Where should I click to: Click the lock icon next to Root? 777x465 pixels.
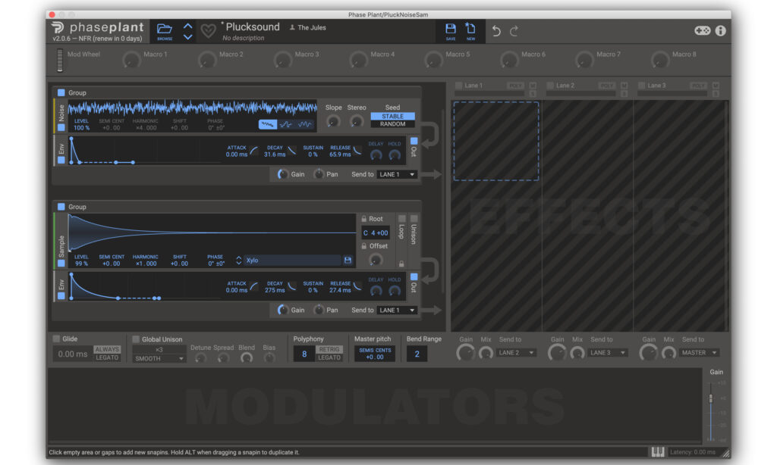click(x=363, y=219)
